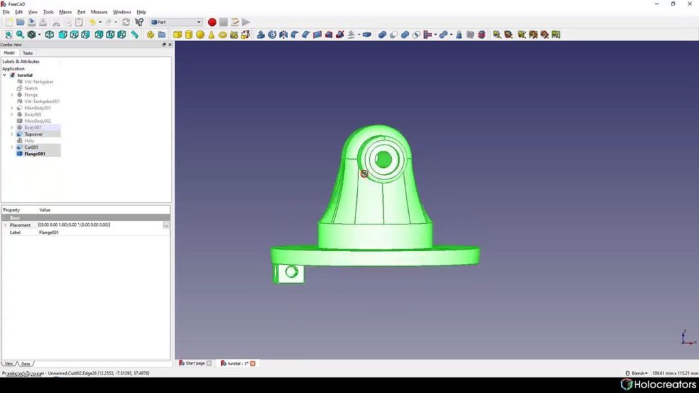Create a cube (box) solid

point(177,35)
